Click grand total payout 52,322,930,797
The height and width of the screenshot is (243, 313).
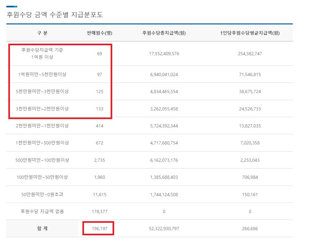(164, 229)
